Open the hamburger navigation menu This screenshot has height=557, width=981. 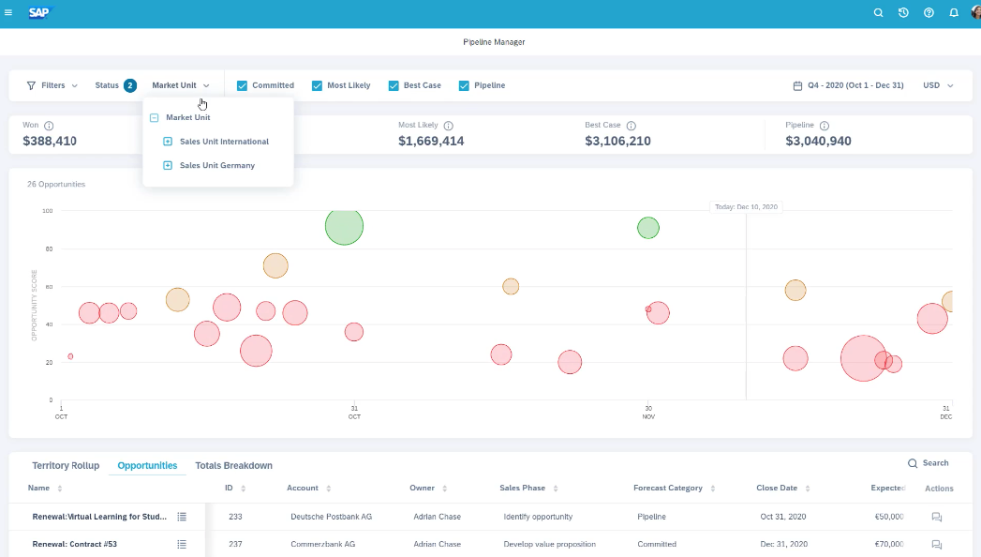click(11, 12)
